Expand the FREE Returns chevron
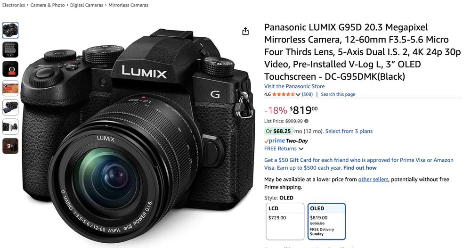The image size is (471, 248). [x=301, y=149]
